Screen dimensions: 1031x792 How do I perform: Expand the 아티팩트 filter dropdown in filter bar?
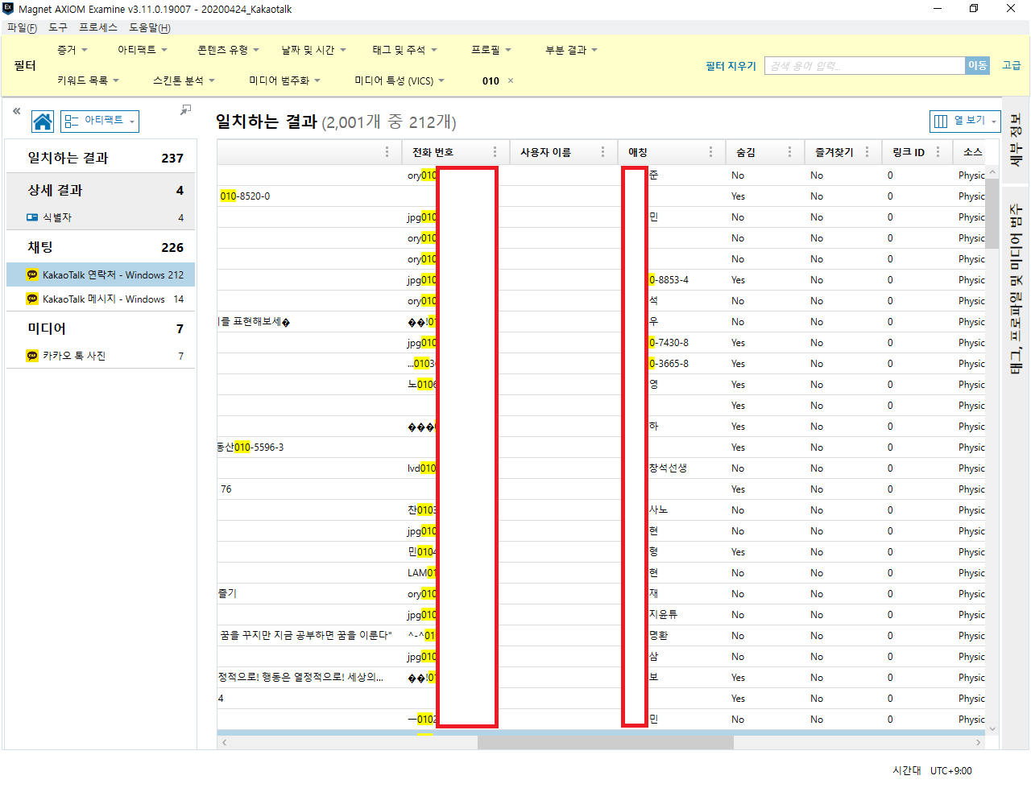143,50
